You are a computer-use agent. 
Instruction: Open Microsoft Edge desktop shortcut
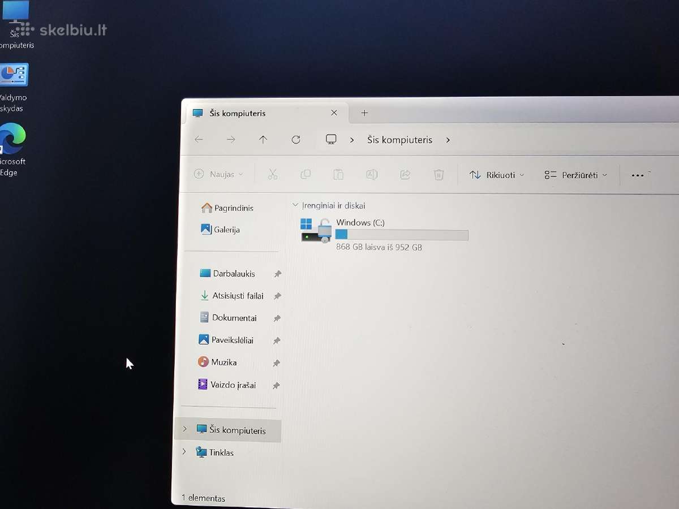[12, 149]
